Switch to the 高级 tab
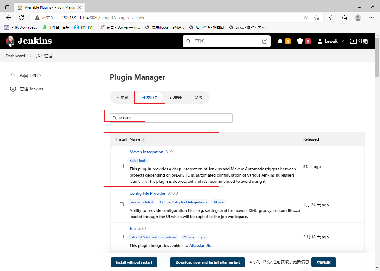 (x=198, y=97)
